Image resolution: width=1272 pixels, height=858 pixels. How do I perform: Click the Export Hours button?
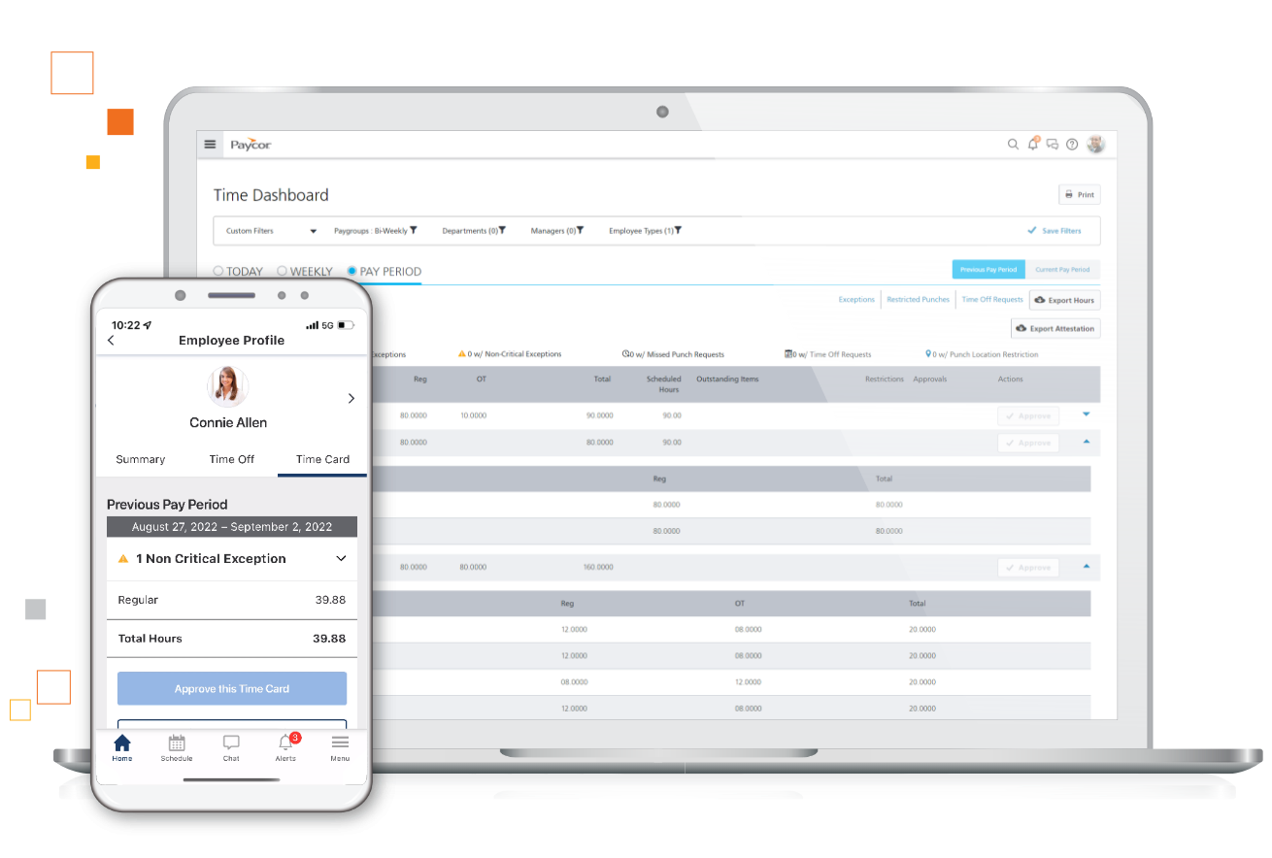tap(1064, 300)
